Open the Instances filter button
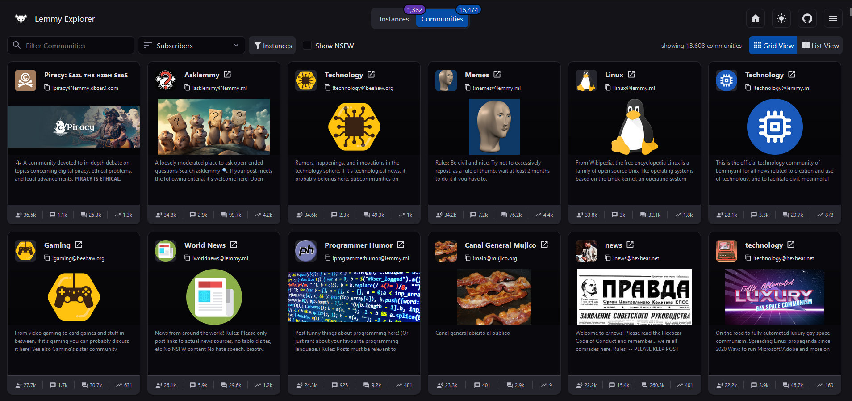 point(272,45)
